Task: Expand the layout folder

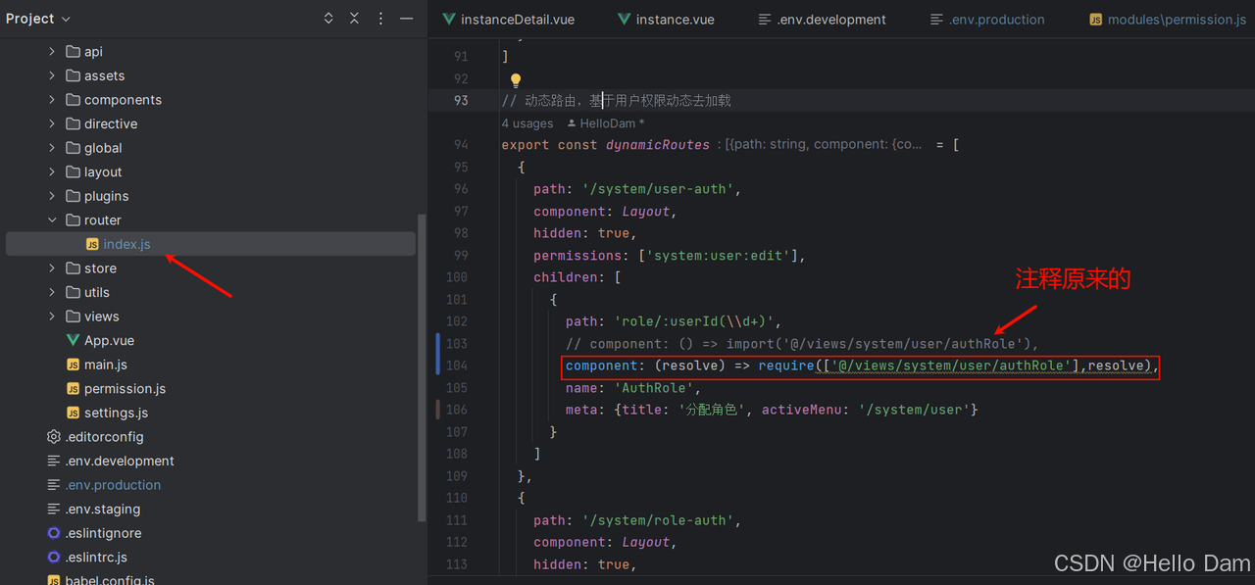Action: click(x=52, y=171)
